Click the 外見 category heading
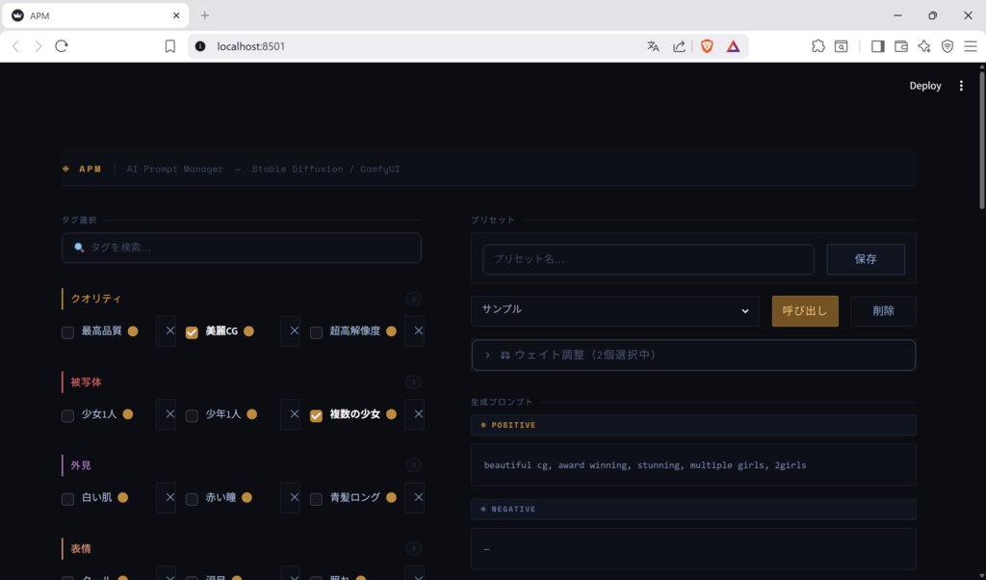 click(81, 465)
